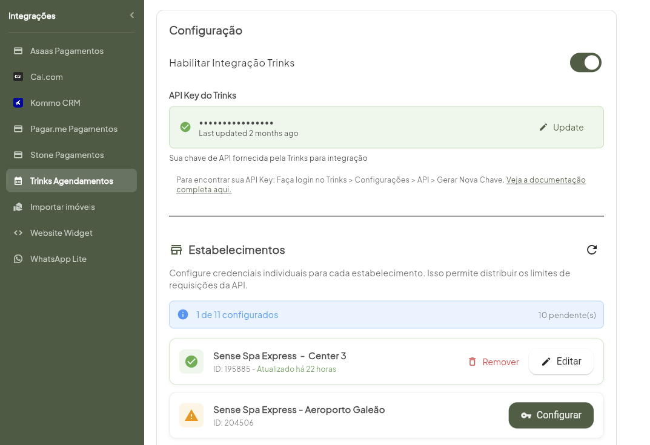The width and height of the screenshot is (650, 445).
Task: Select Trinks Agendamentos menu item
Action: (x=71, y=181)
